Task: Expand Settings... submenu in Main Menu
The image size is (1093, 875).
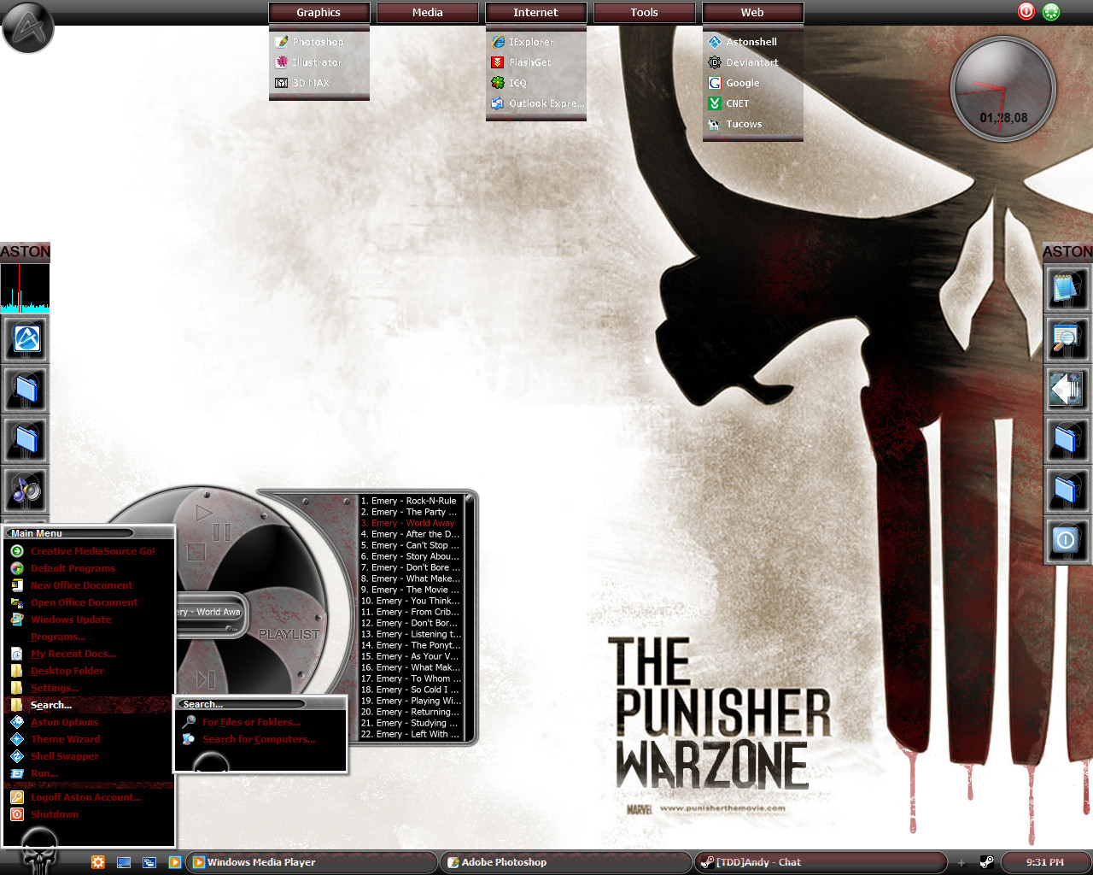Action: point(90,688)
